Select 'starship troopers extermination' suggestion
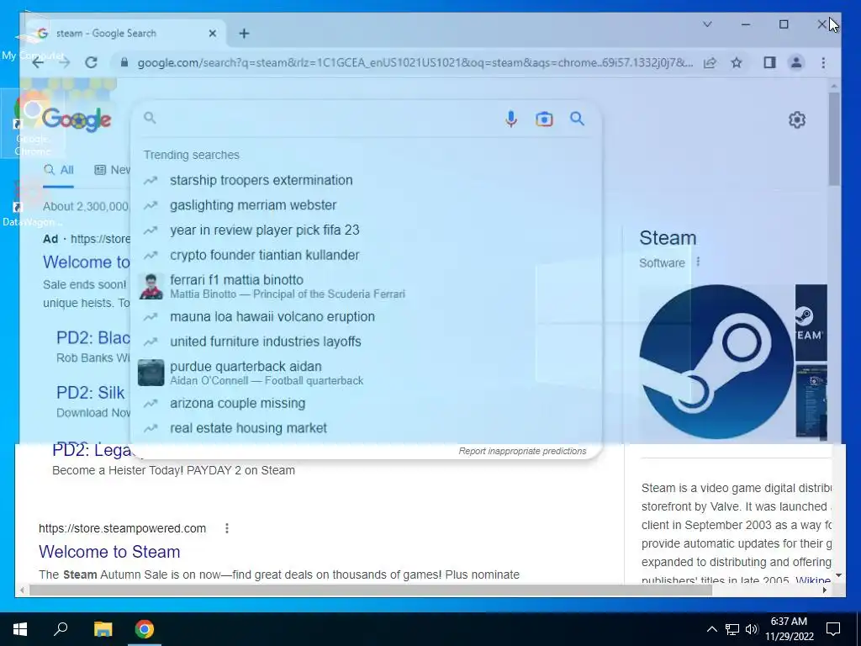This screenshot has height=646, width=861. [x=367, y=180]
